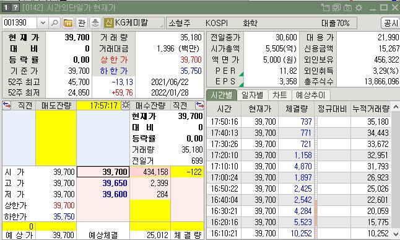Click volume 10,252 in 체결량 column
This screenshot has width=400, height=240.
pos(302,233)
